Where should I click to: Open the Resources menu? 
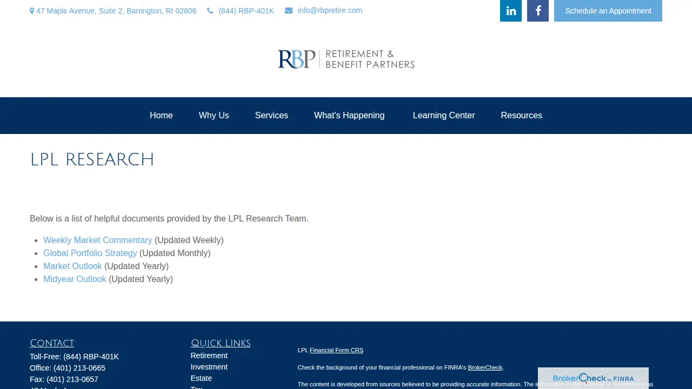coord(522,115)
